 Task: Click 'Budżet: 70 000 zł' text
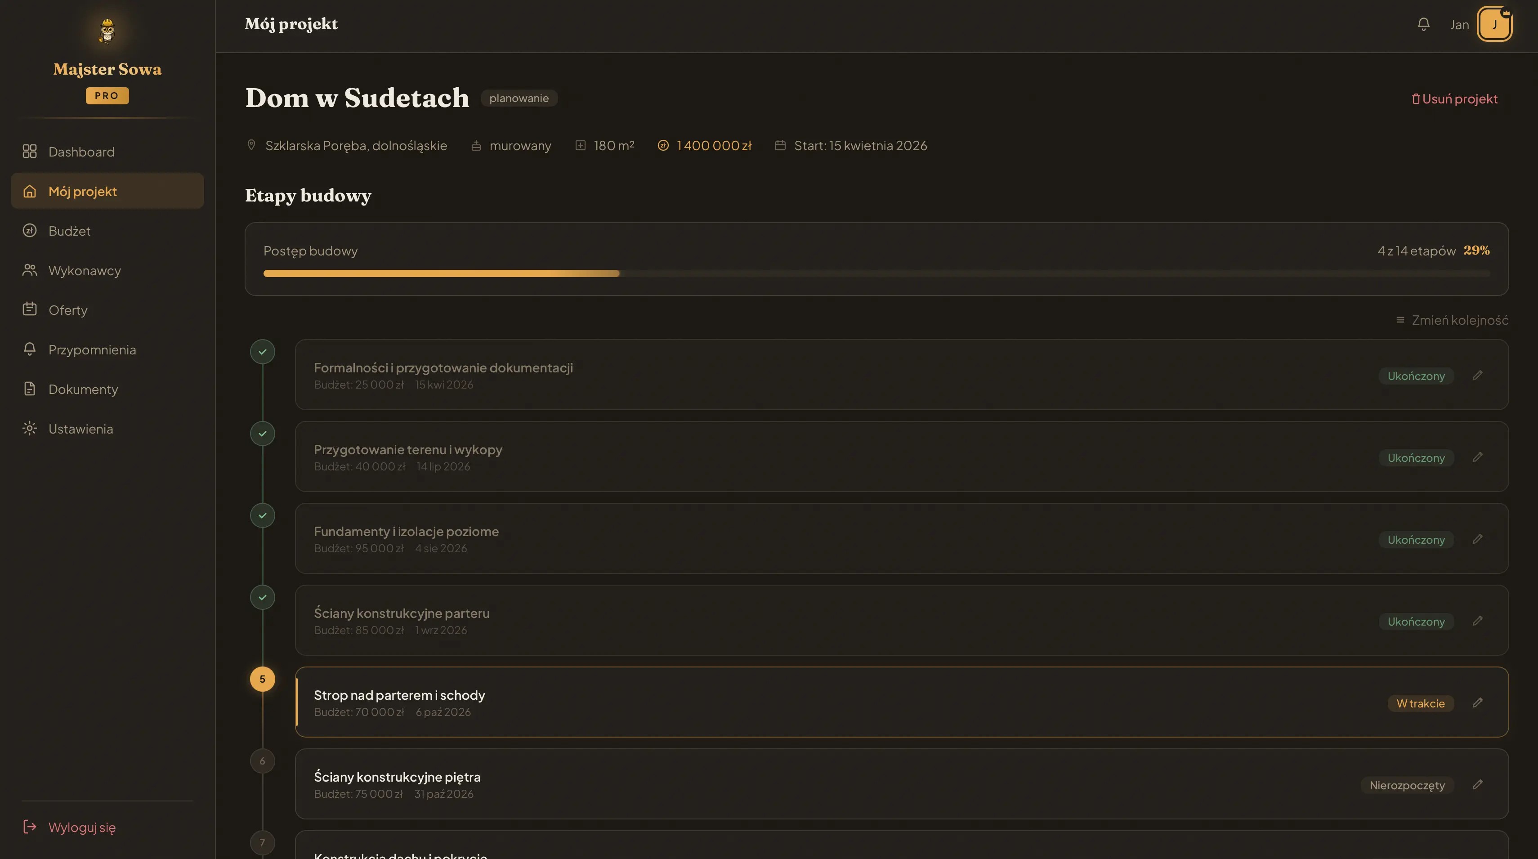pos(359,711)
